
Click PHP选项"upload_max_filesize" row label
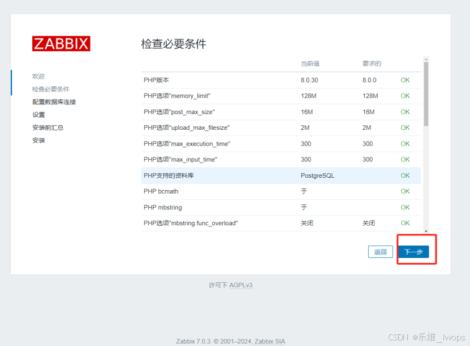pos(187,128)
